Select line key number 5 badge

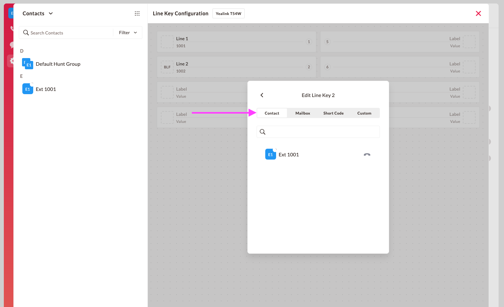click(327, 42)
